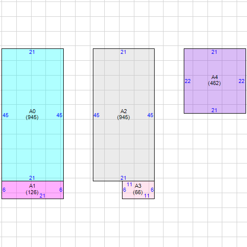The image size is (247, 247).
Task: Click the bottom-edge "21" dimension of A2
Action: (x=123, y=178)
